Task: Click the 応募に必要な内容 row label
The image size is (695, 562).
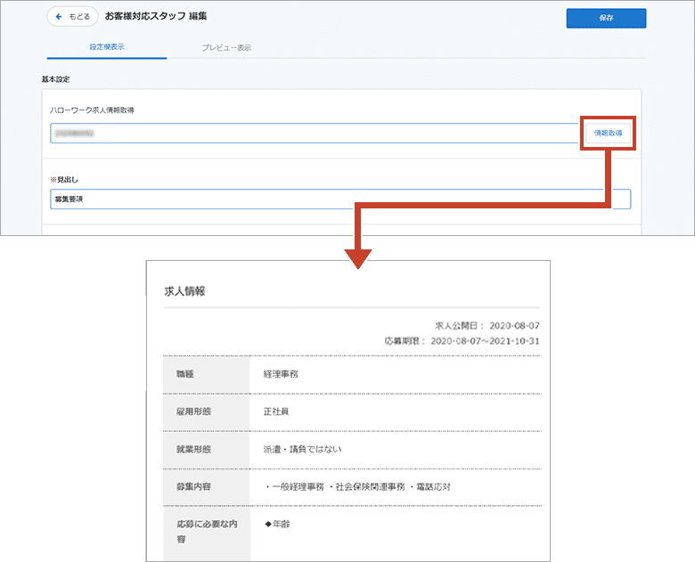Action: click(x=200, y=532)
